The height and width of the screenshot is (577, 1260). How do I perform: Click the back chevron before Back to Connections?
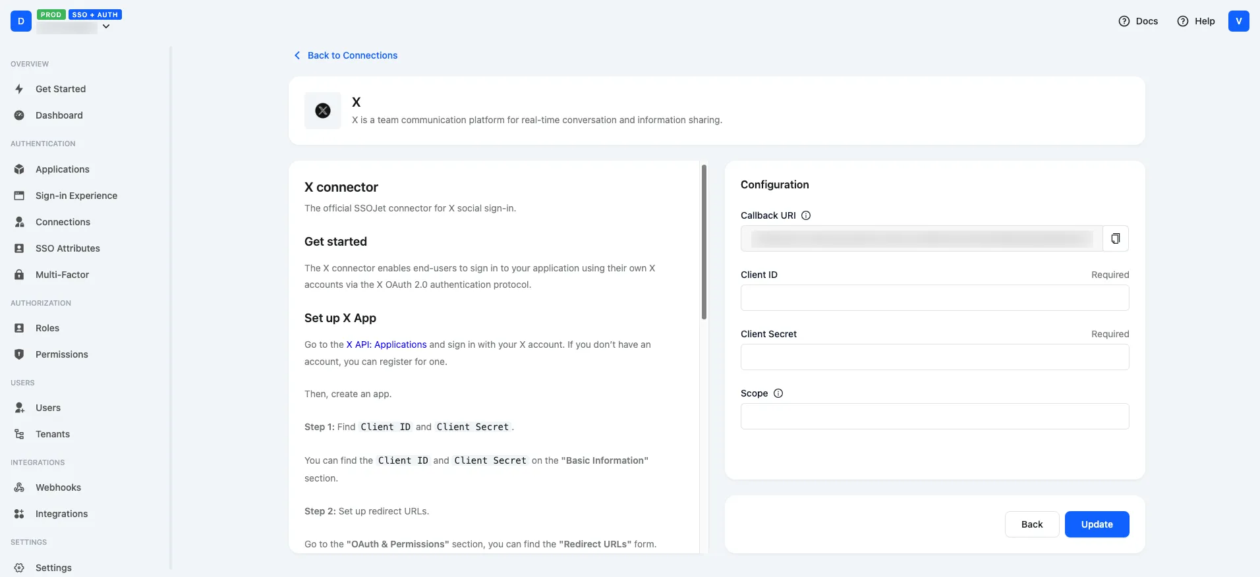click(x=297, y=55)
